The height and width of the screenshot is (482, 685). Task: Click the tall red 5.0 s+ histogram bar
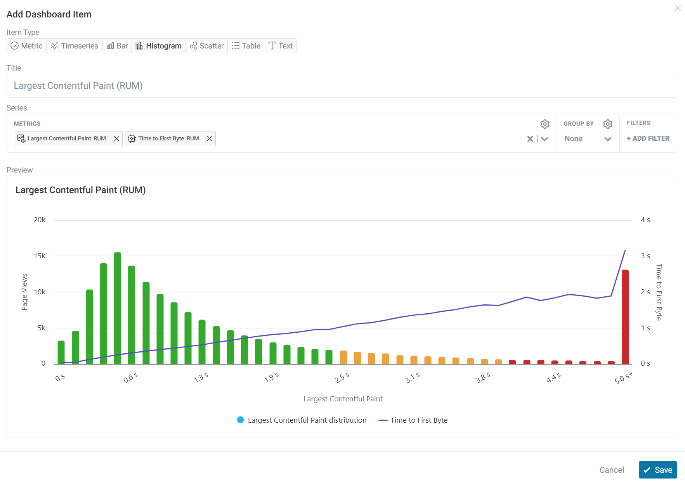pos(625,317)
